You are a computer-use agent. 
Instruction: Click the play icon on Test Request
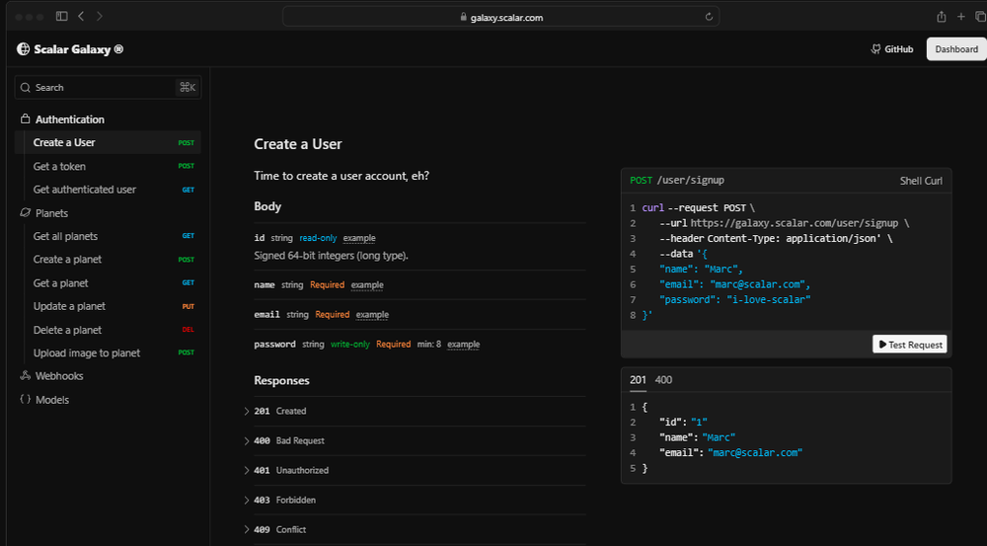coord(882,345)
